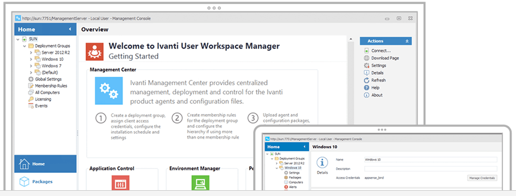Open the Home section in the bottom navigation pane
Image resolution: width=516 pixels, height=196 pixels.
pyautogui.click(x=45, y=164)
